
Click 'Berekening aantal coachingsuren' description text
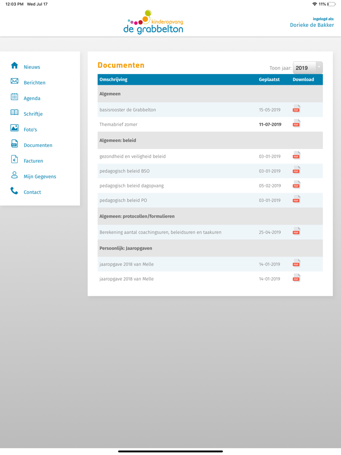[160, 232]
